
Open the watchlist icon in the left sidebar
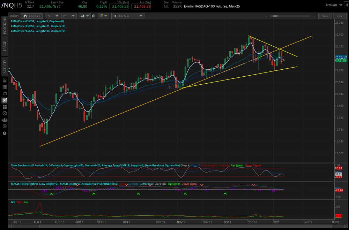point(4,87)
